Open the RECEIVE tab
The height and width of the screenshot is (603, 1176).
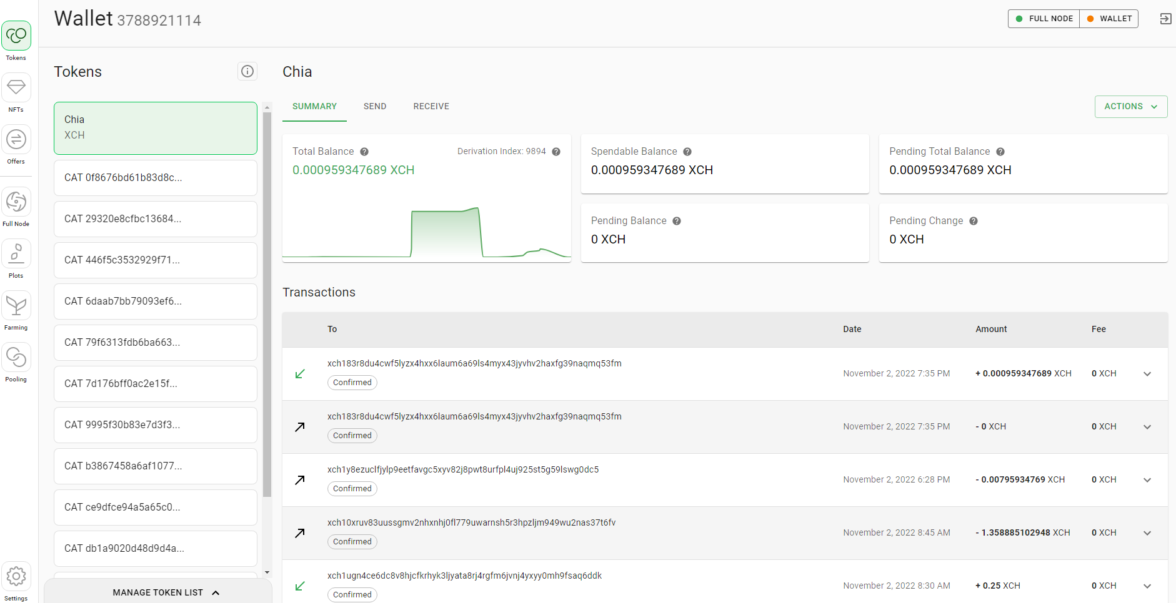[x=431, y=106]
